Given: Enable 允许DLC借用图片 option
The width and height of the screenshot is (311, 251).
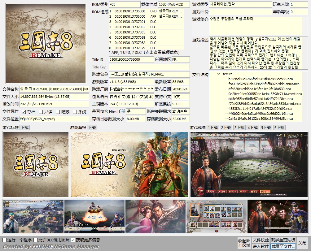Looking at the screenshot, I should click(x=36, y=240).
